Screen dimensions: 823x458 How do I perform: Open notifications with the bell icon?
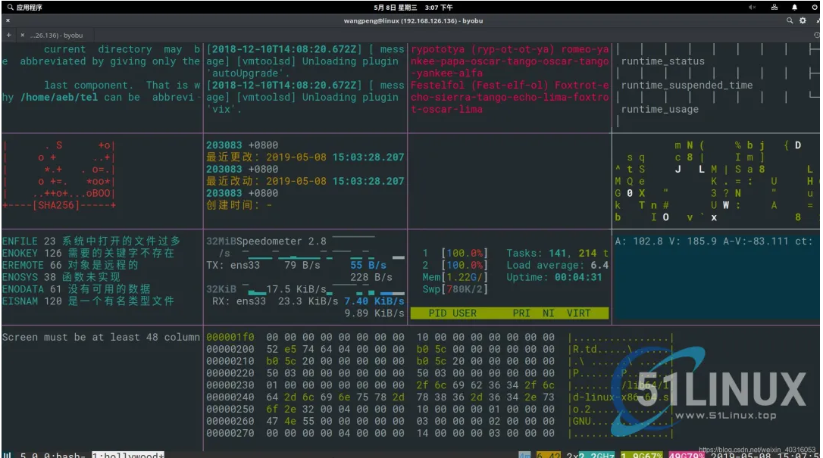(x=794, y=8)
